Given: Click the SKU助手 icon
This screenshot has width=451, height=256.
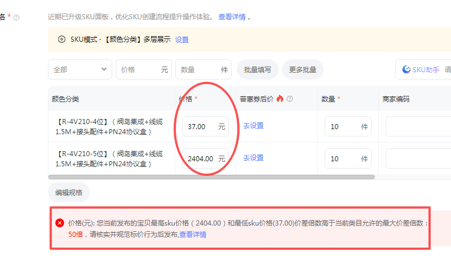Looking at the screenshot, I should tap(406, 70).
